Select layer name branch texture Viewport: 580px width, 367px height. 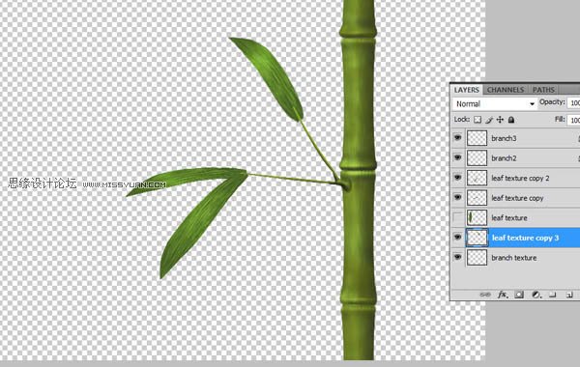click(x=514, y=258)
